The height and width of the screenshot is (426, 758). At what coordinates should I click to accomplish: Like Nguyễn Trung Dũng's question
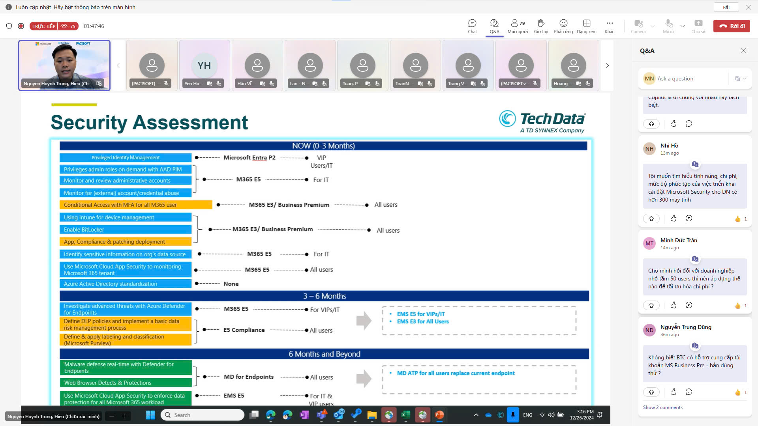coord(674,392)
